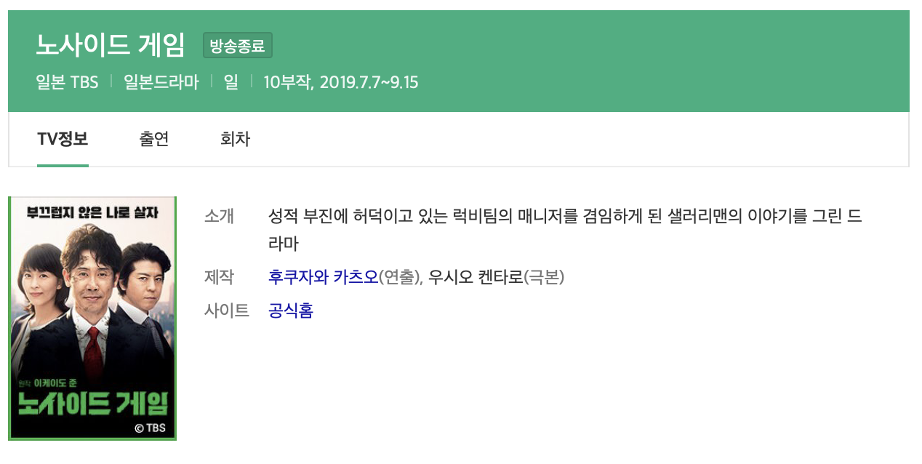
Task: Click the 노사이드 게임 poster thumbnail
Action: [x=92, y=318]
